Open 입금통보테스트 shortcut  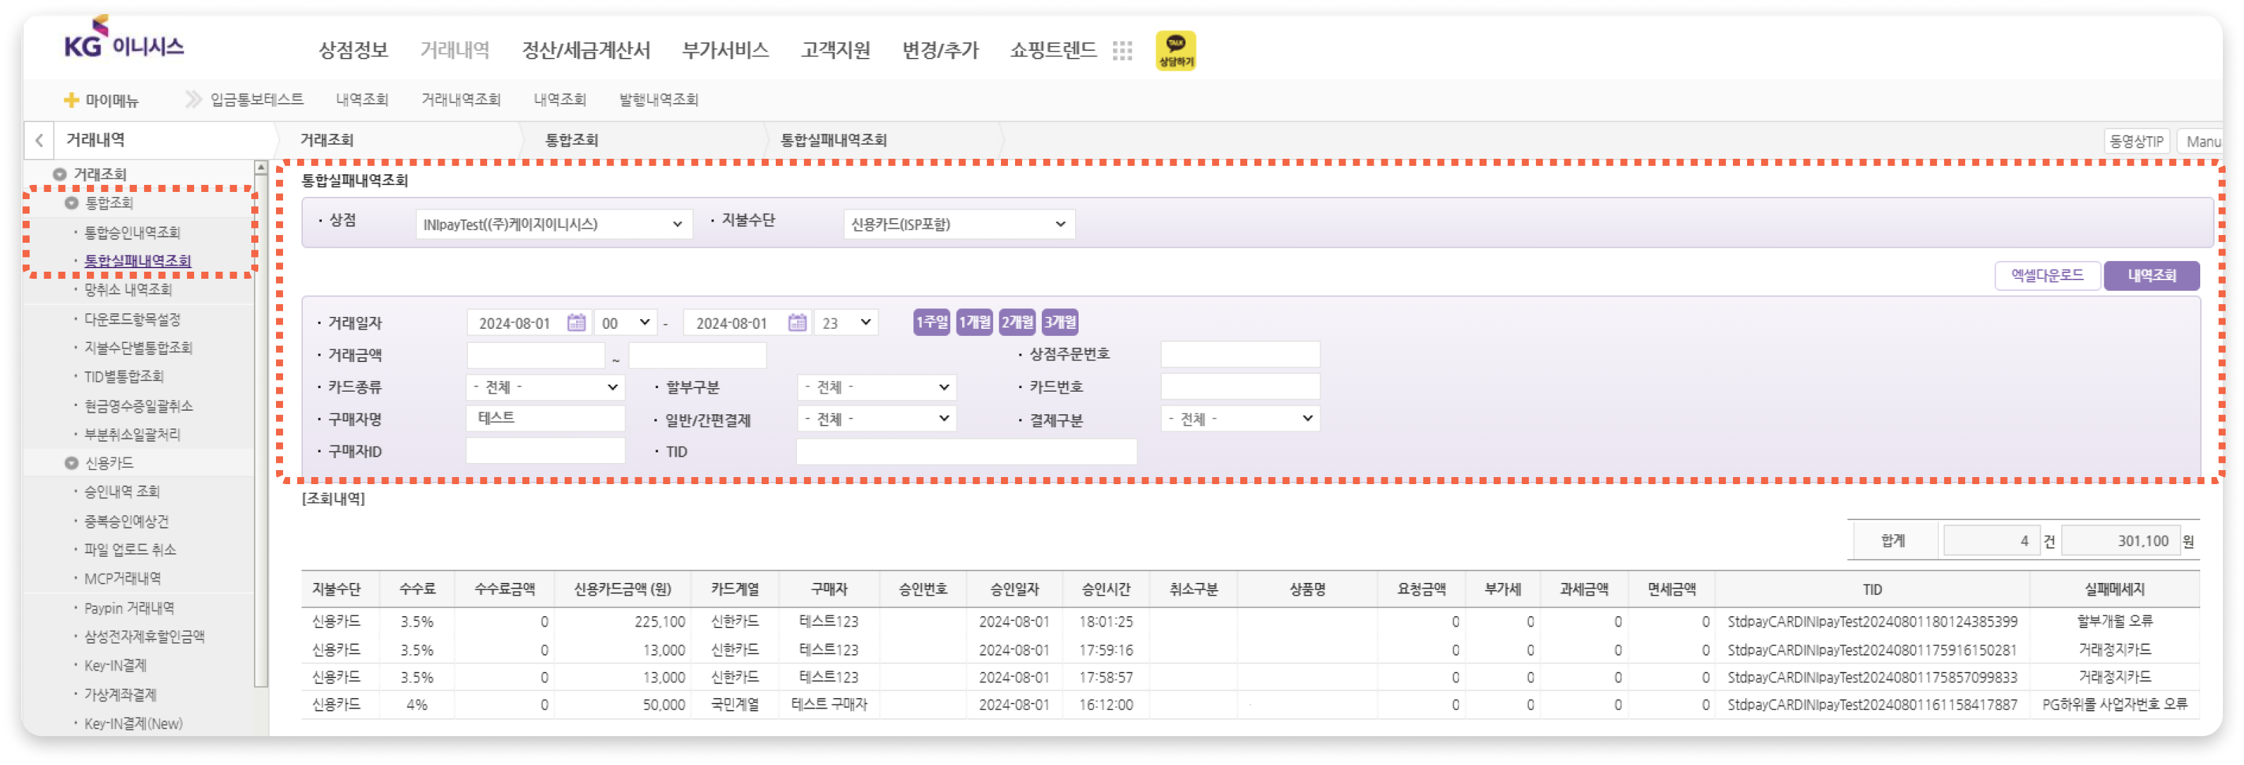(x=256, y=100)
